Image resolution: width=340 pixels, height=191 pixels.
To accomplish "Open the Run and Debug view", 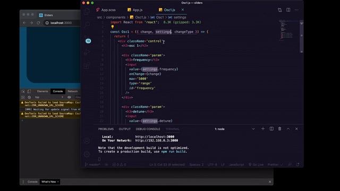I will coord(87,52).
